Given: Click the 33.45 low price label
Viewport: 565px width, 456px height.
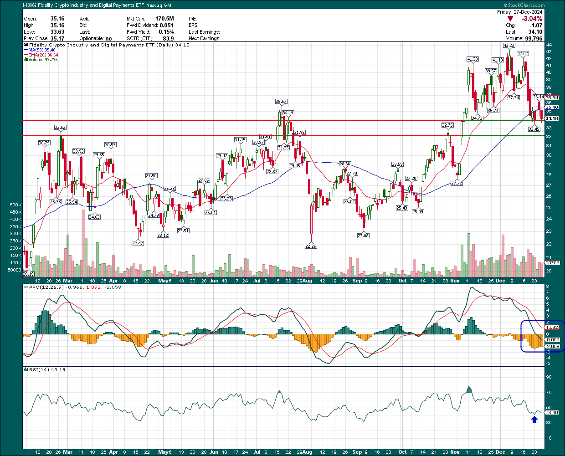Looking at the screenshot, I should click(x=534, y=129).
